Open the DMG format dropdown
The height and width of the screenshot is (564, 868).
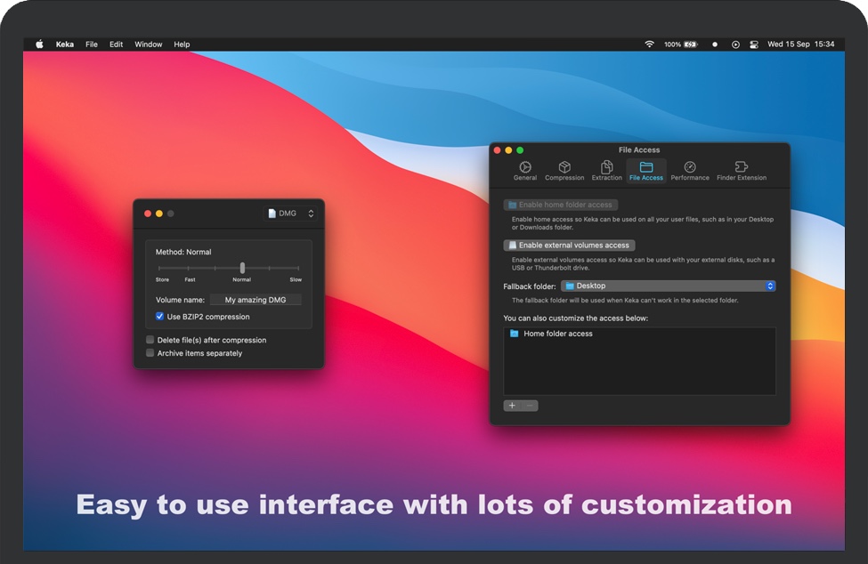click(291, 214)
